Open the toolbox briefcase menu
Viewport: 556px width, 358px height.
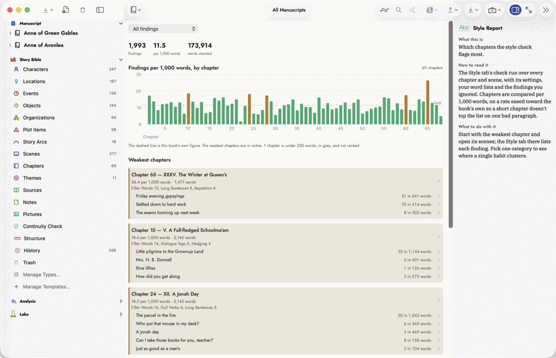(x=494, y=10)
